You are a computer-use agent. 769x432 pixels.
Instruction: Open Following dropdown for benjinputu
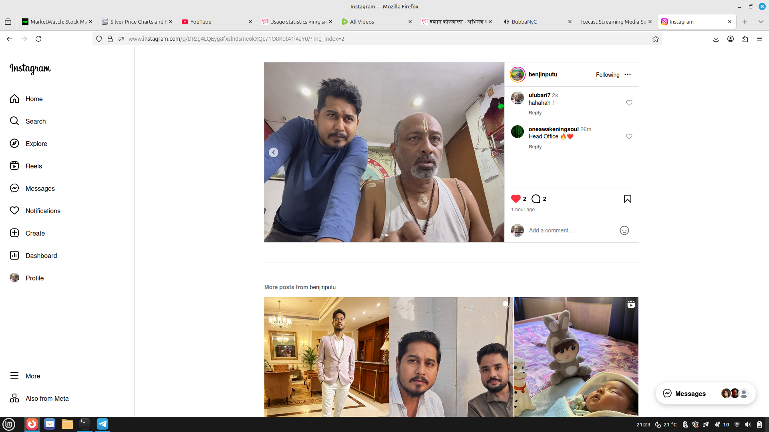click(607, 75)
